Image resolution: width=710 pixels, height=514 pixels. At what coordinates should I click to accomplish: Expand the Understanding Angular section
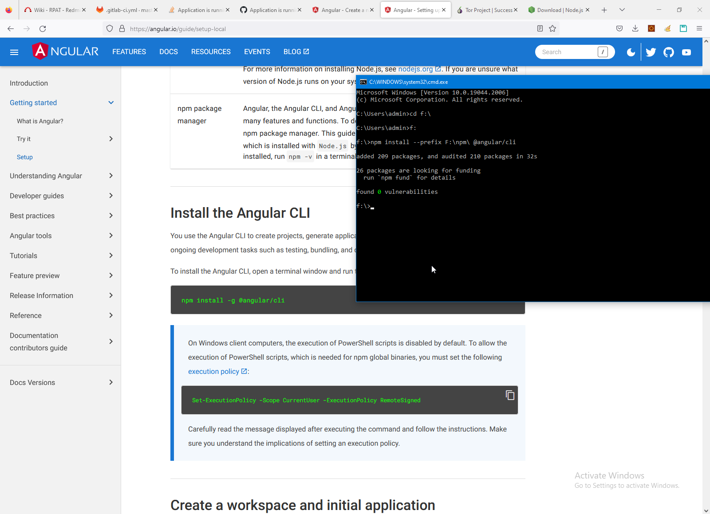(111, 176)
